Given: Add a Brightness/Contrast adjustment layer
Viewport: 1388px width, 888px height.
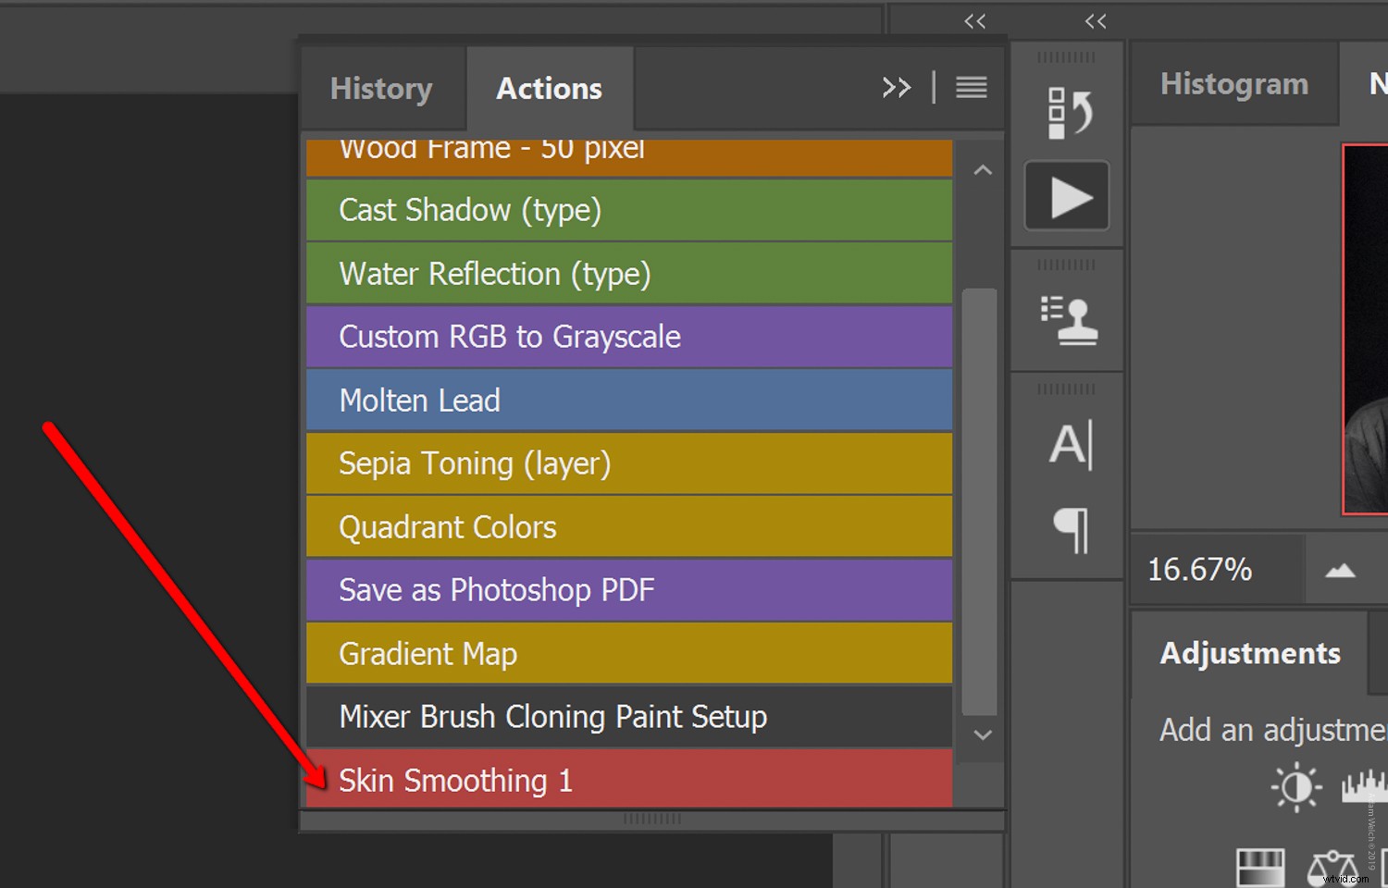Looking at the screenshot, I should (1295, 786).
